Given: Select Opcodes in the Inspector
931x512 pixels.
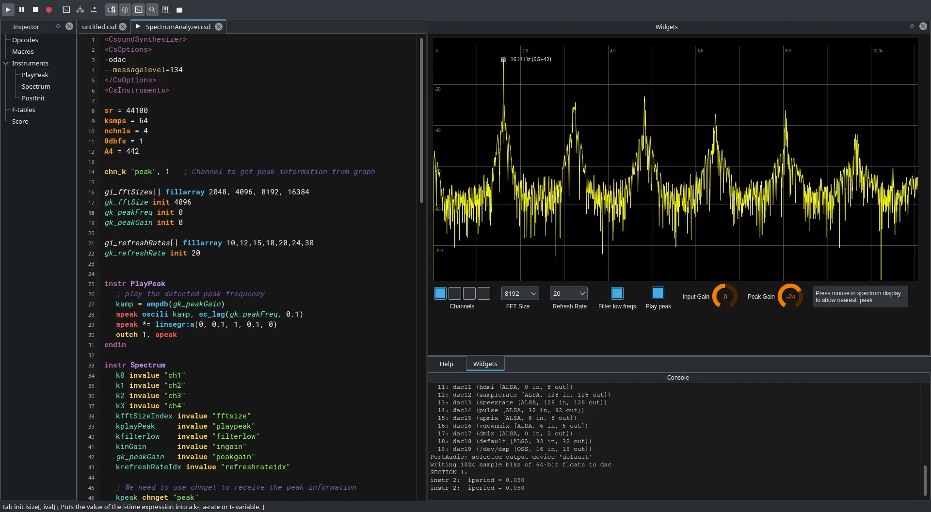Looking at the screenshot, I should (x=25, y=40).
